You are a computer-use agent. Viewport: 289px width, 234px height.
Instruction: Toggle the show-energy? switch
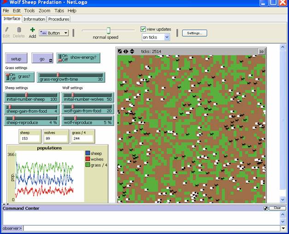click(78, 58)
